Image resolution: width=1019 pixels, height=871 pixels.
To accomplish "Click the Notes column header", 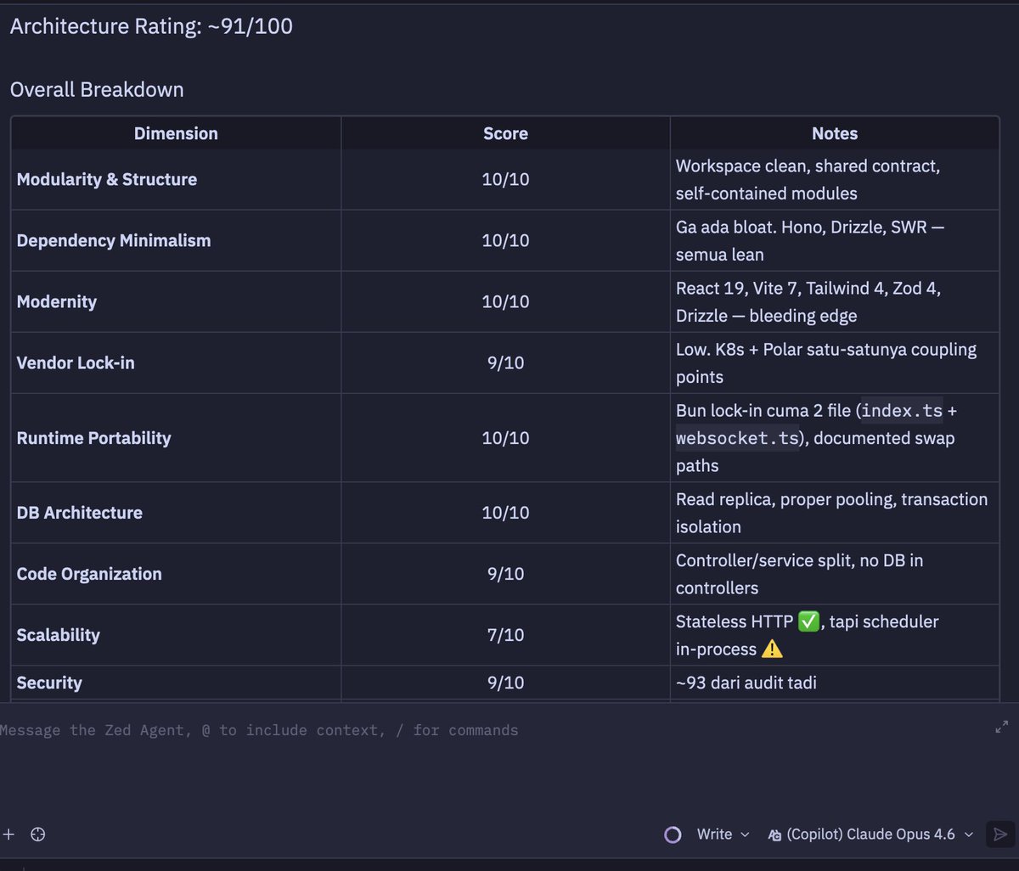I will click(x=835, y=133).
